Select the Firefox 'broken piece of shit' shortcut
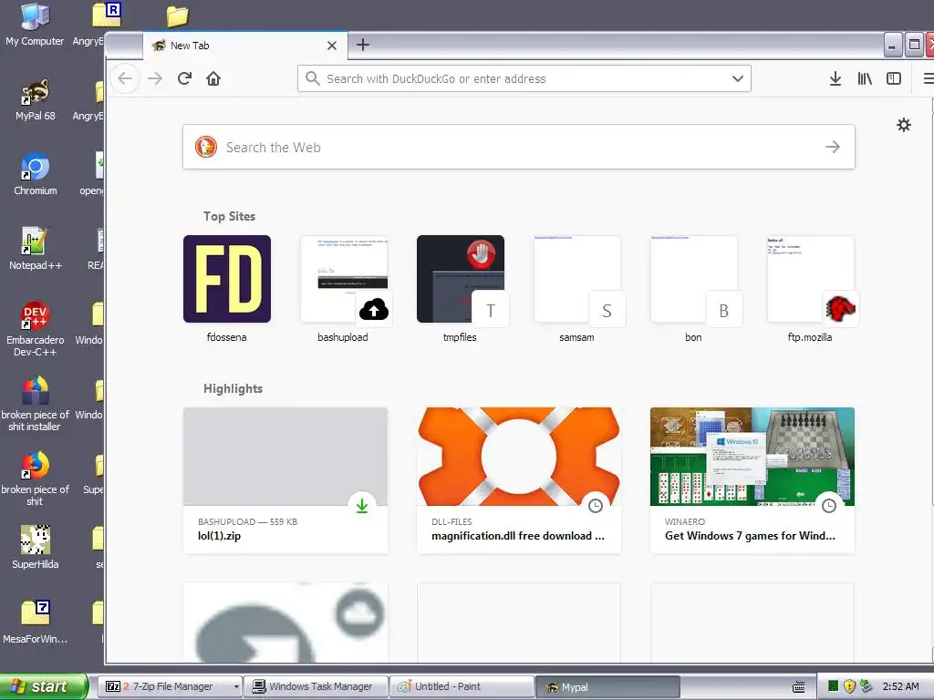 36,479
